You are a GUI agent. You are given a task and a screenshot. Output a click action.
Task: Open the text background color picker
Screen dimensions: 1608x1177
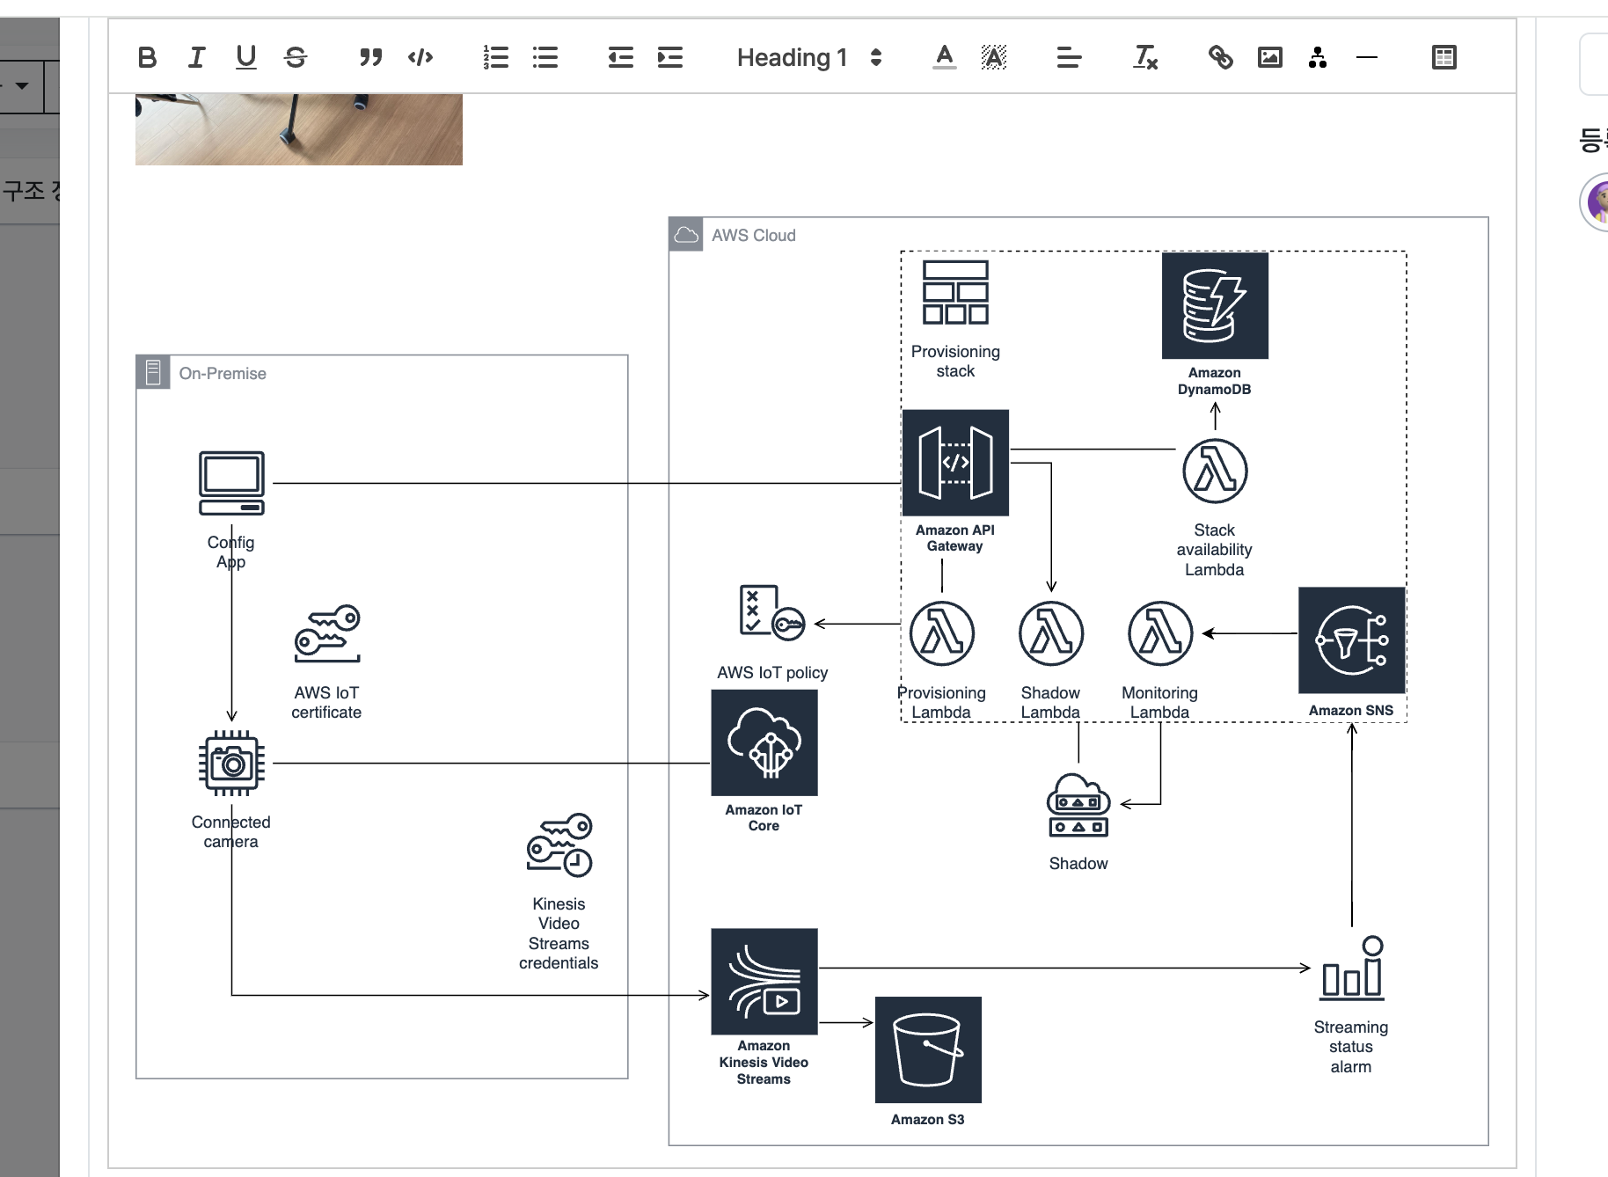(994, 58)
